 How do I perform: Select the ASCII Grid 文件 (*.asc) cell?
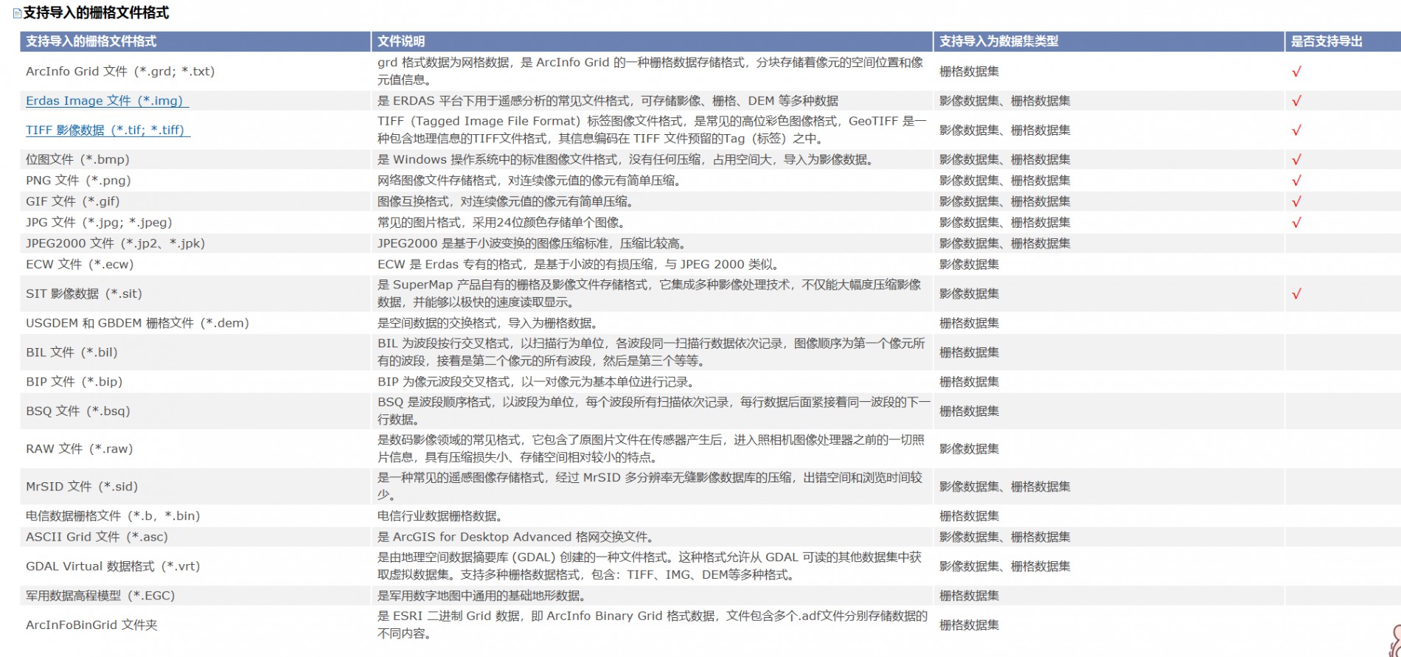pyautogui.click(x=195, y=537)
